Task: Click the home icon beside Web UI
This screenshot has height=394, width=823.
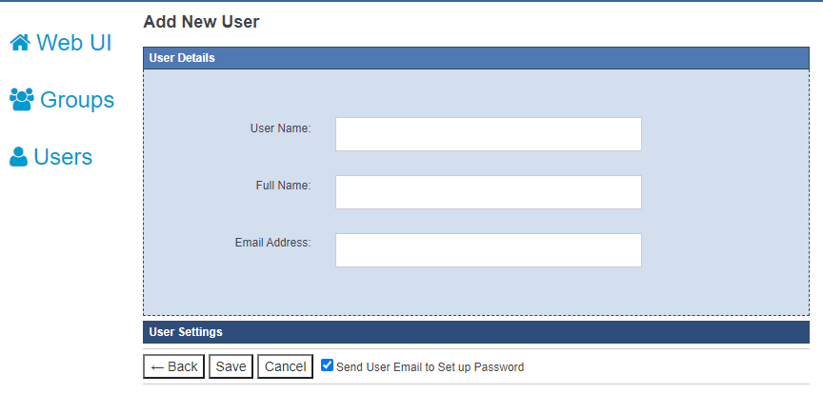Action: pyautogui.click(x=20, y=43)
